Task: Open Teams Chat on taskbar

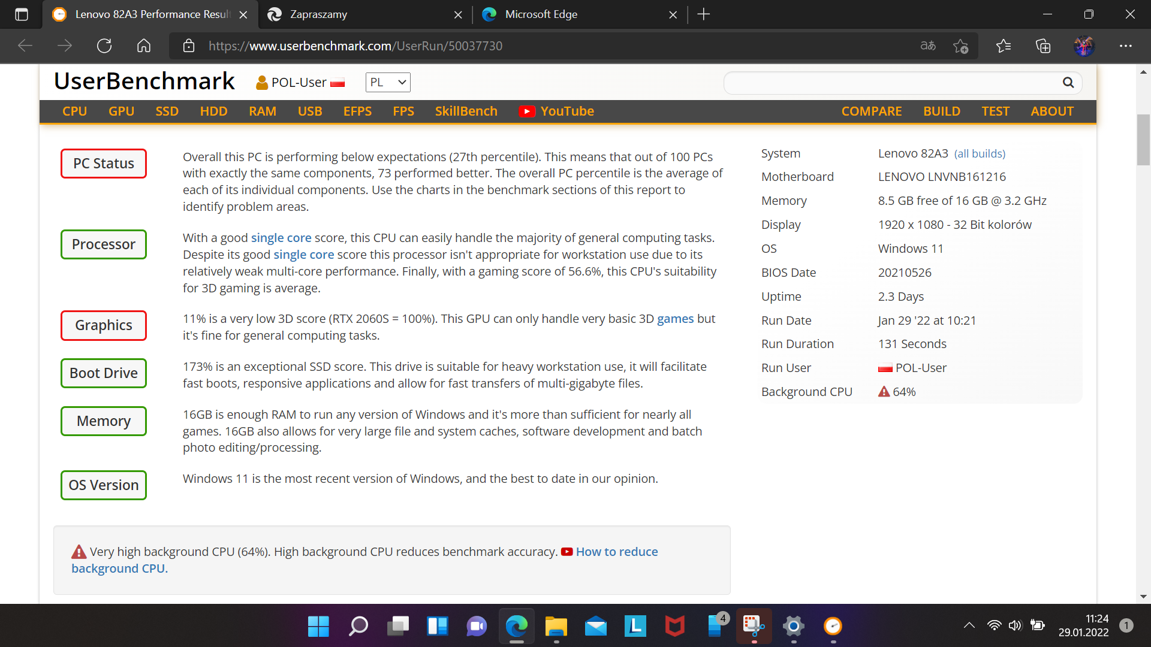Action: pyautogui.click(x=477, y=627)
